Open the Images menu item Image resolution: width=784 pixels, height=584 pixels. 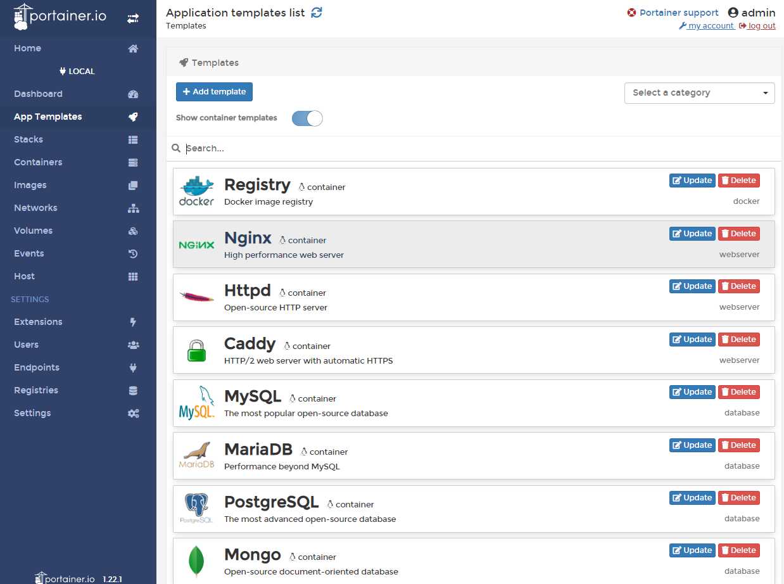(30, 186)
